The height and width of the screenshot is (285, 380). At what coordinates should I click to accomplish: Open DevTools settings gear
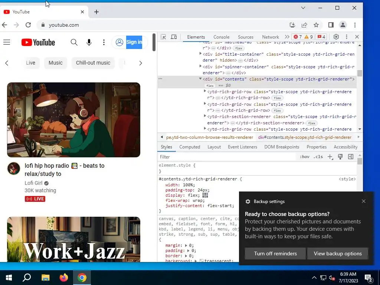[x=336, y=37]
